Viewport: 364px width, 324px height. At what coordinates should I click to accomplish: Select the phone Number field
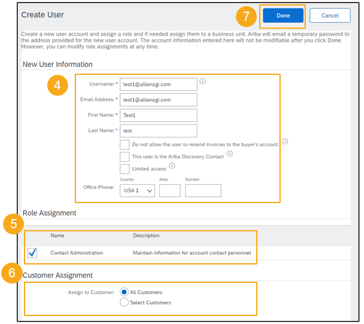tap(203, 191)
